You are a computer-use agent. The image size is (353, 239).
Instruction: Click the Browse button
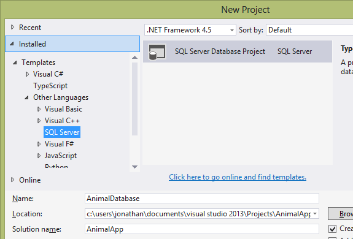tap(340, 214)
